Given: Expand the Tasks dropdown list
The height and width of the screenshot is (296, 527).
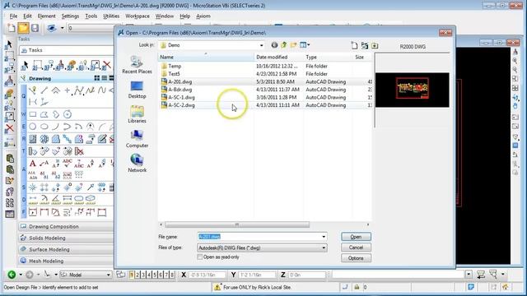Looking at the screenshot, I should pyautogui.click(x=66, y=50).
